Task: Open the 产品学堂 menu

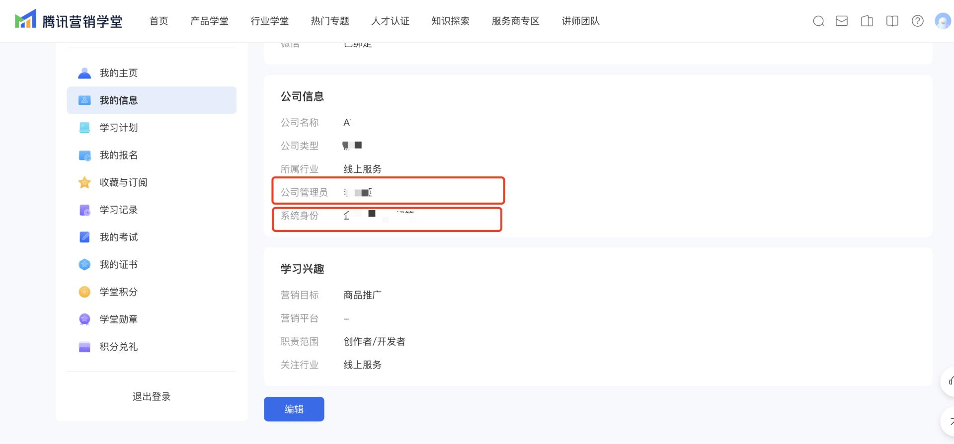Action: [x=209, y=21]
